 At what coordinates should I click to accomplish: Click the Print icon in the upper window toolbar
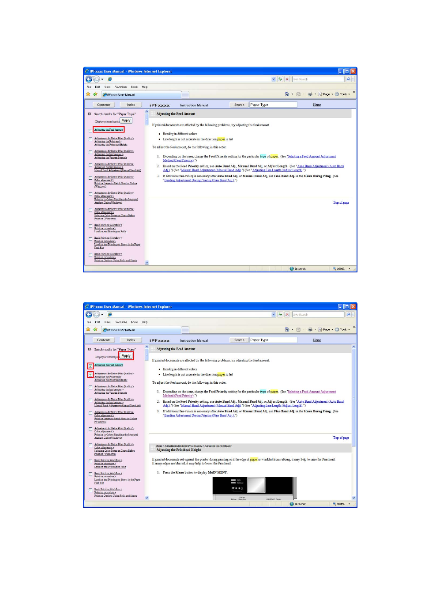click(x=310, y=94)
